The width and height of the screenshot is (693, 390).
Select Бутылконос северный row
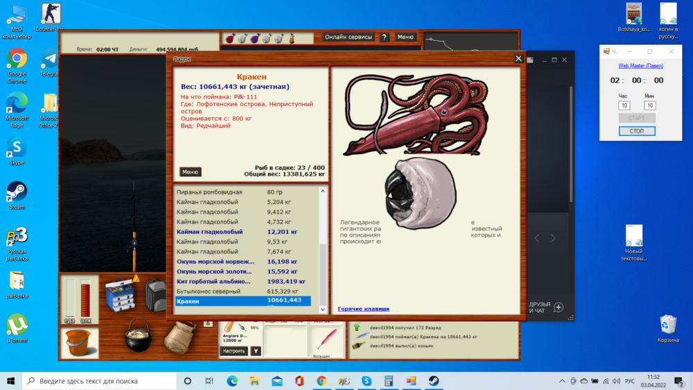243,291
